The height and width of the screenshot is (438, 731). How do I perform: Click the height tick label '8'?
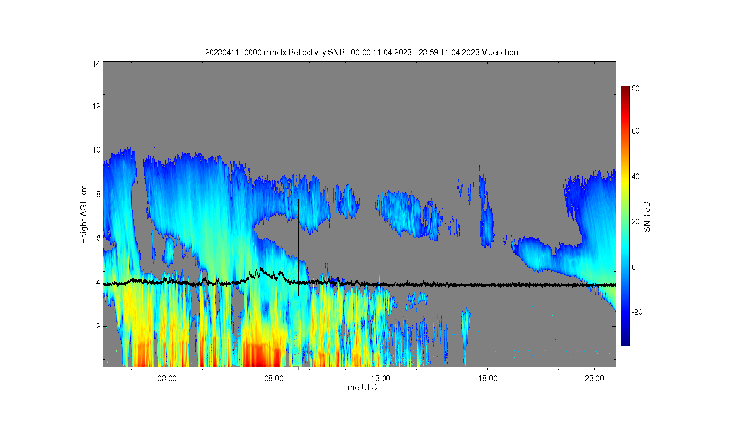click(98, 194)
